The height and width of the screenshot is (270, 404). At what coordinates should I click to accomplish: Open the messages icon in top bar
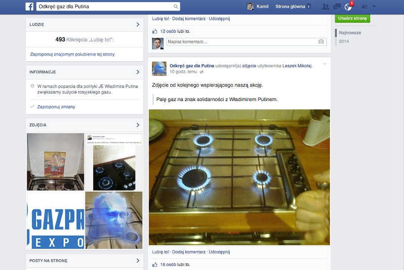point(336,7)
